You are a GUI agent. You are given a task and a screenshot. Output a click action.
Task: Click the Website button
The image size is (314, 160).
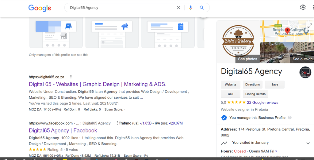coord(231,85)
